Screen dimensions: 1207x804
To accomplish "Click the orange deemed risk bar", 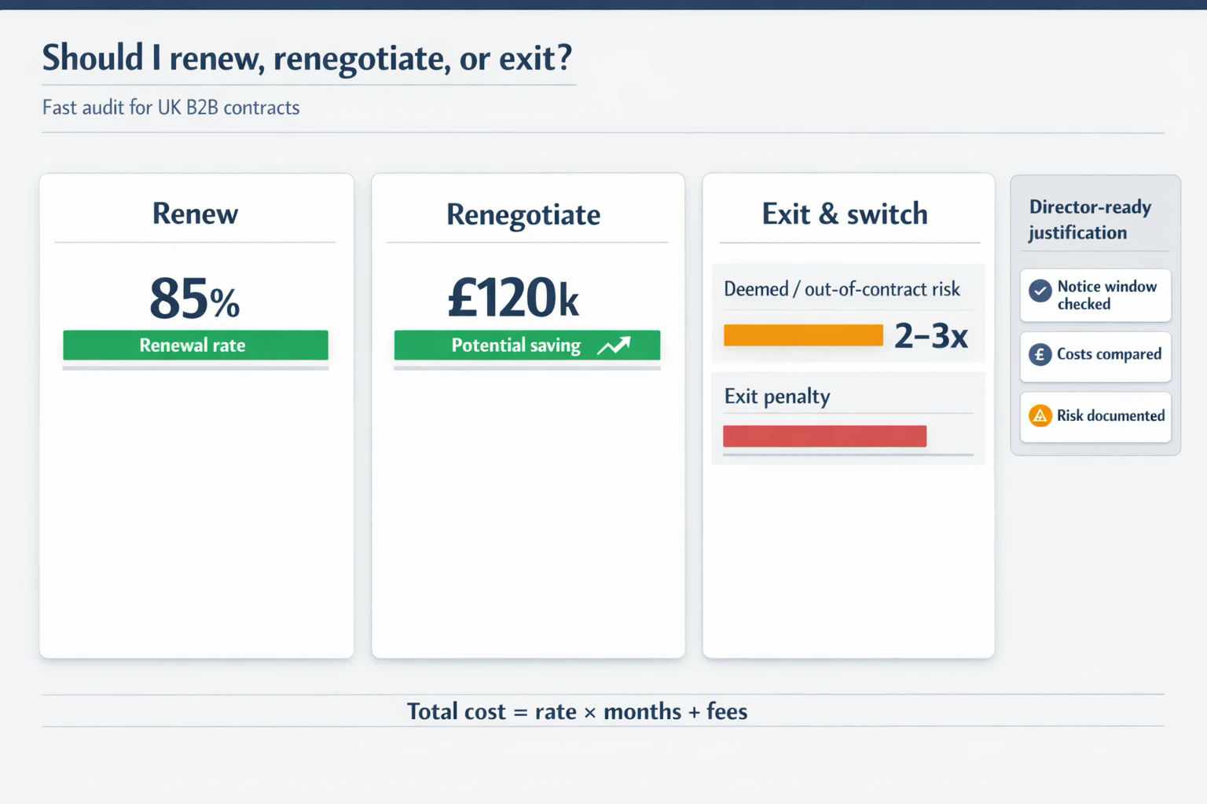I will (x=803, y=335).
